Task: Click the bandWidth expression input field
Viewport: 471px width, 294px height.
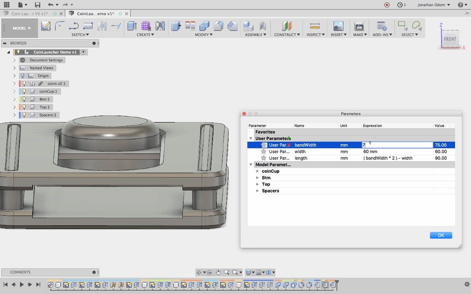Action: (397, 145)
